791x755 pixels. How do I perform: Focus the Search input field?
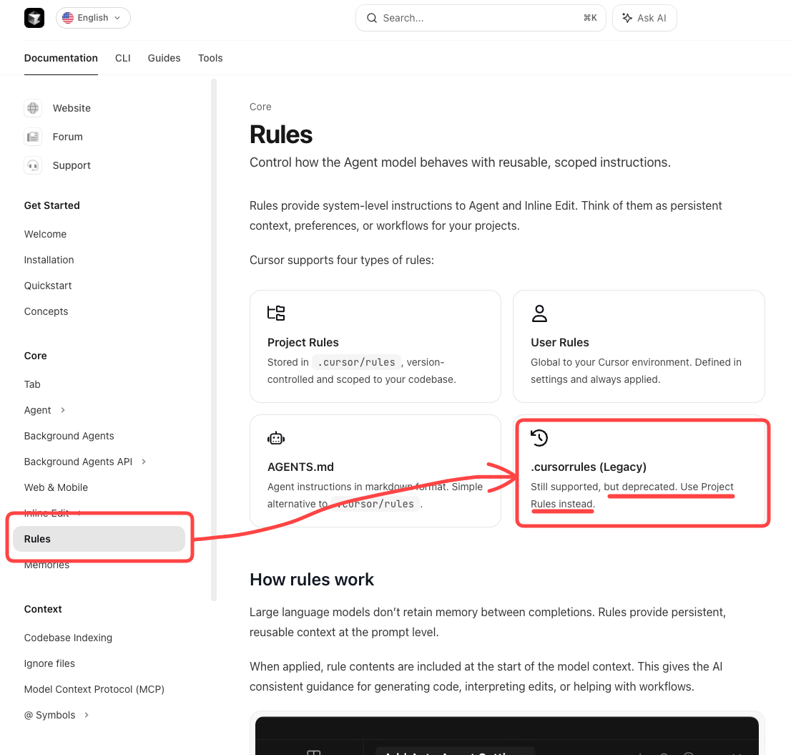(x=481, y=18)
